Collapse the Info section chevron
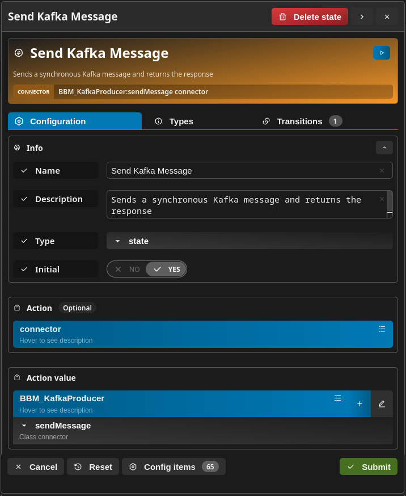The height and width of the screenshot is (496, 406). [x=384, y=148]
